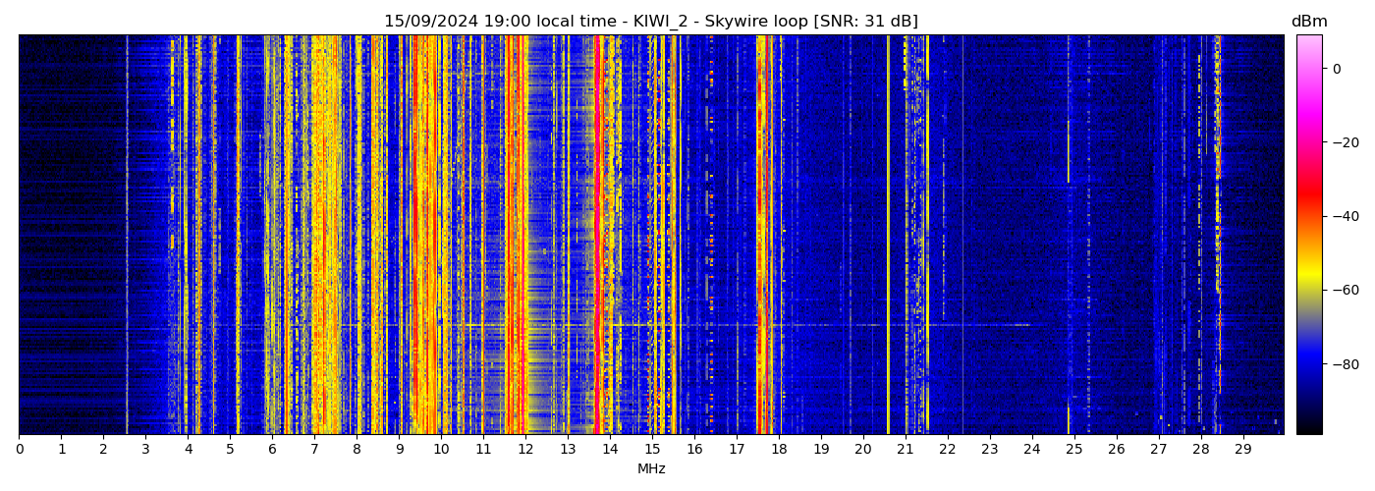
Task: Click the 0 tick label on colorbar
Action: tap(1336, 69)
